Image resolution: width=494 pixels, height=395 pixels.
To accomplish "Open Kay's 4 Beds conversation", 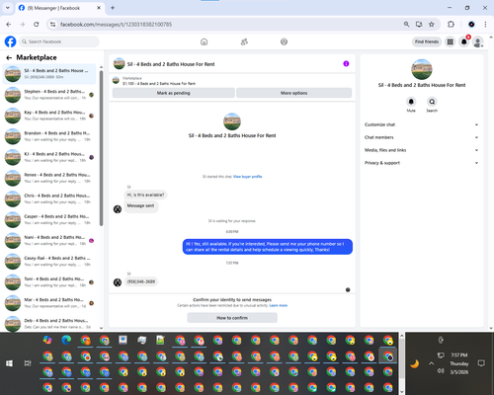I will click(49, 116).
